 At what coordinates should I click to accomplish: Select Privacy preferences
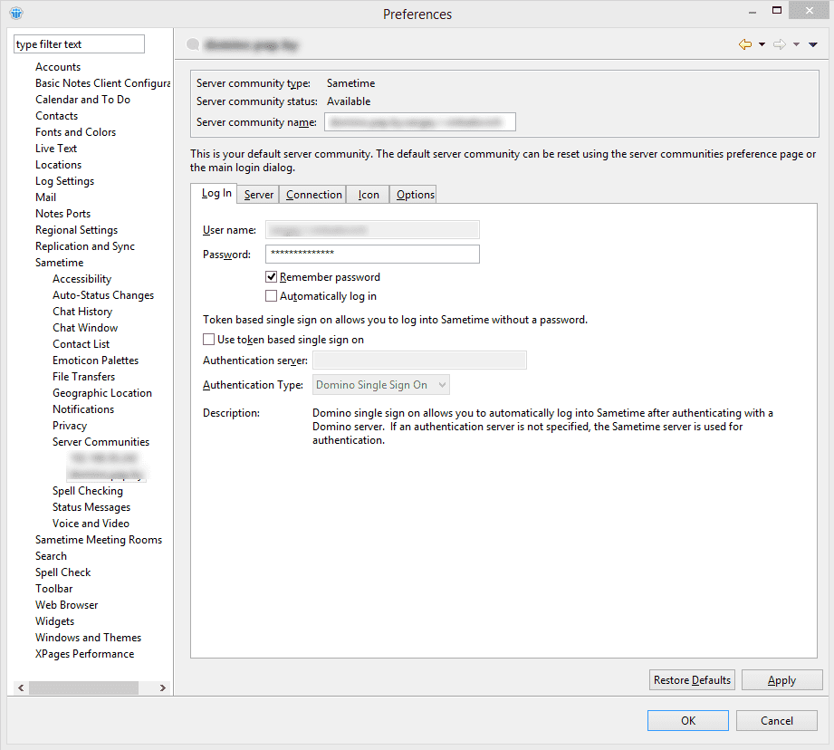click(x=69, y=426)
